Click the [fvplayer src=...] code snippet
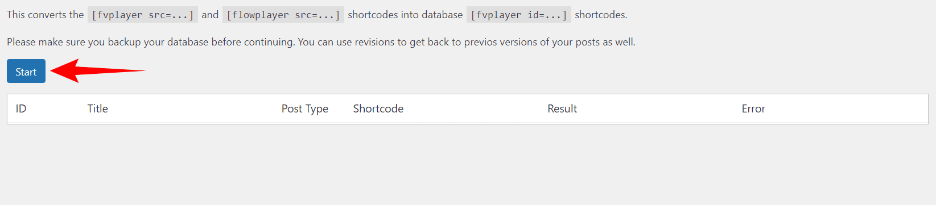936x205 pixels. (x=143, y=15)
